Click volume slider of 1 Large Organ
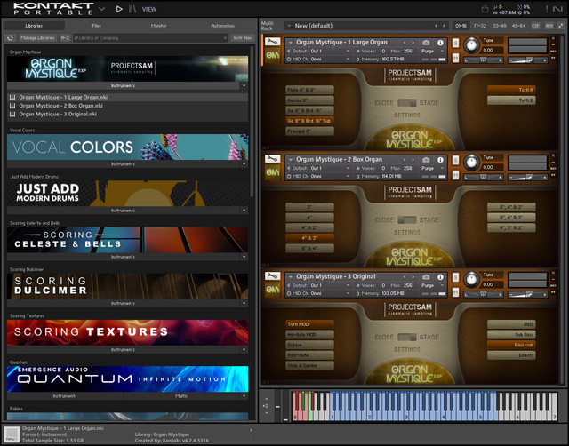Screen dimensions: 569x446 (527, 60)
